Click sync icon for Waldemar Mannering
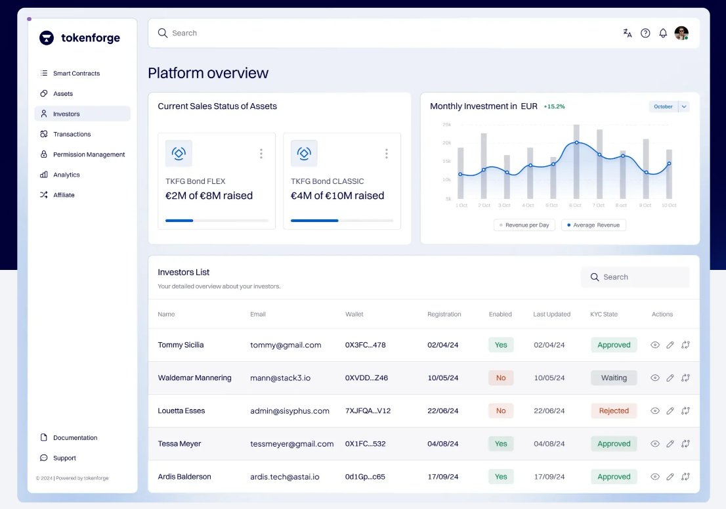 (685, 378)
